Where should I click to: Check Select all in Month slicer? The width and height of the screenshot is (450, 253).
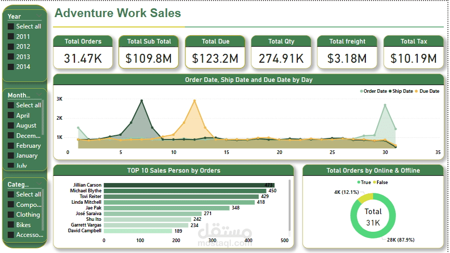click(11, 105)
